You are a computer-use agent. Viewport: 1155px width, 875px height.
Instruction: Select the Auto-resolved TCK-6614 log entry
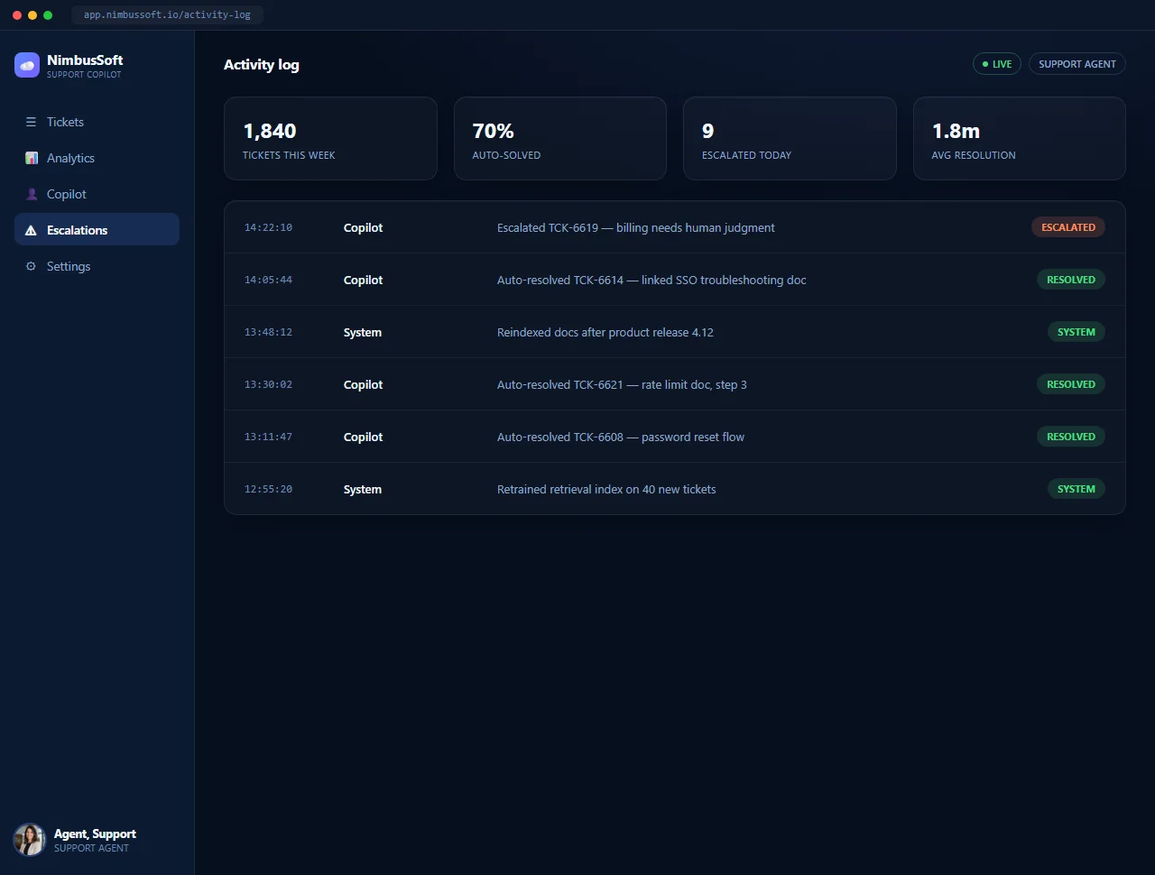(x=675, y=280)
